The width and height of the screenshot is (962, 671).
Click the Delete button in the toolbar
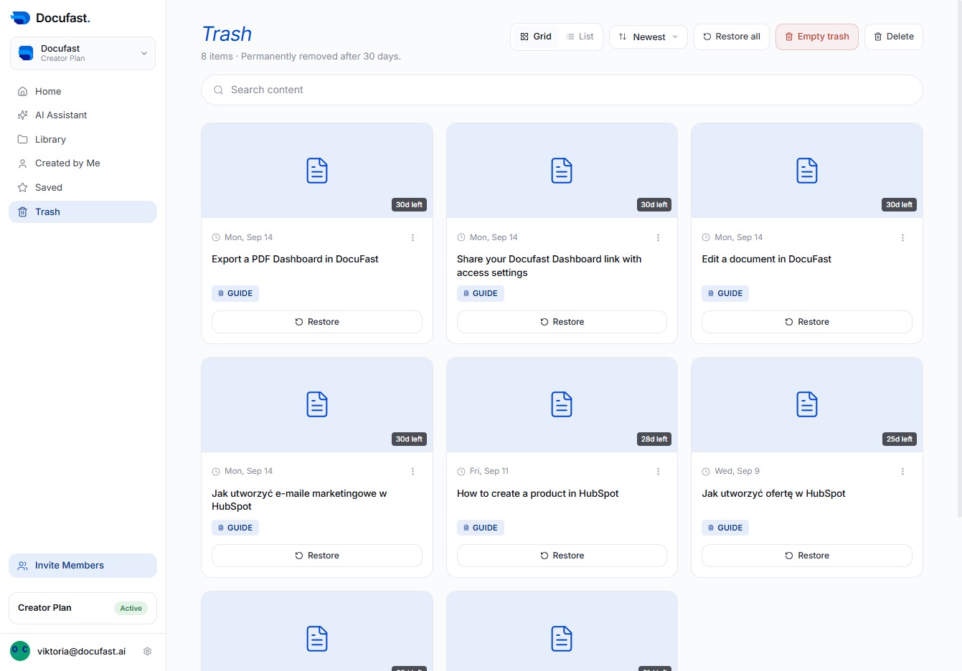pyautogui.click(x=894, y=37)
